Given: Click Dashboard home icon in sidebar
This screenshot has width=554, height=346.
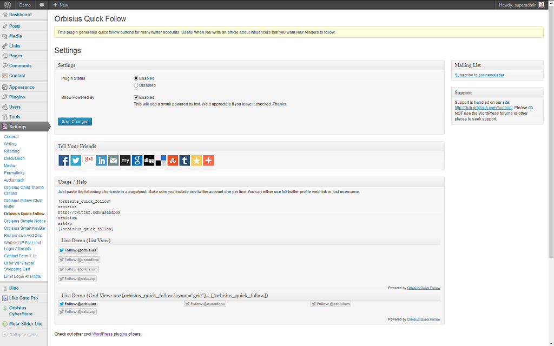Looking at the screenshot, I should (x=4, y=15).
